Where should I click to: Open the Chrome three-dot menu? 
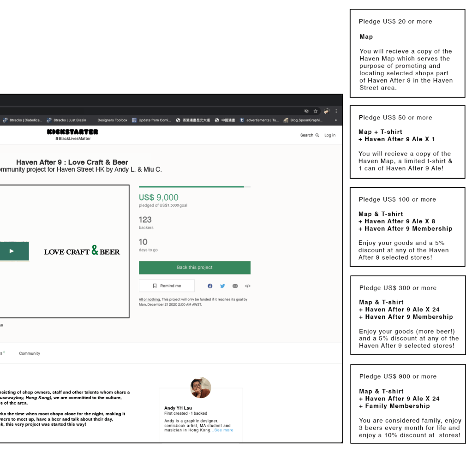pos(336,111)
